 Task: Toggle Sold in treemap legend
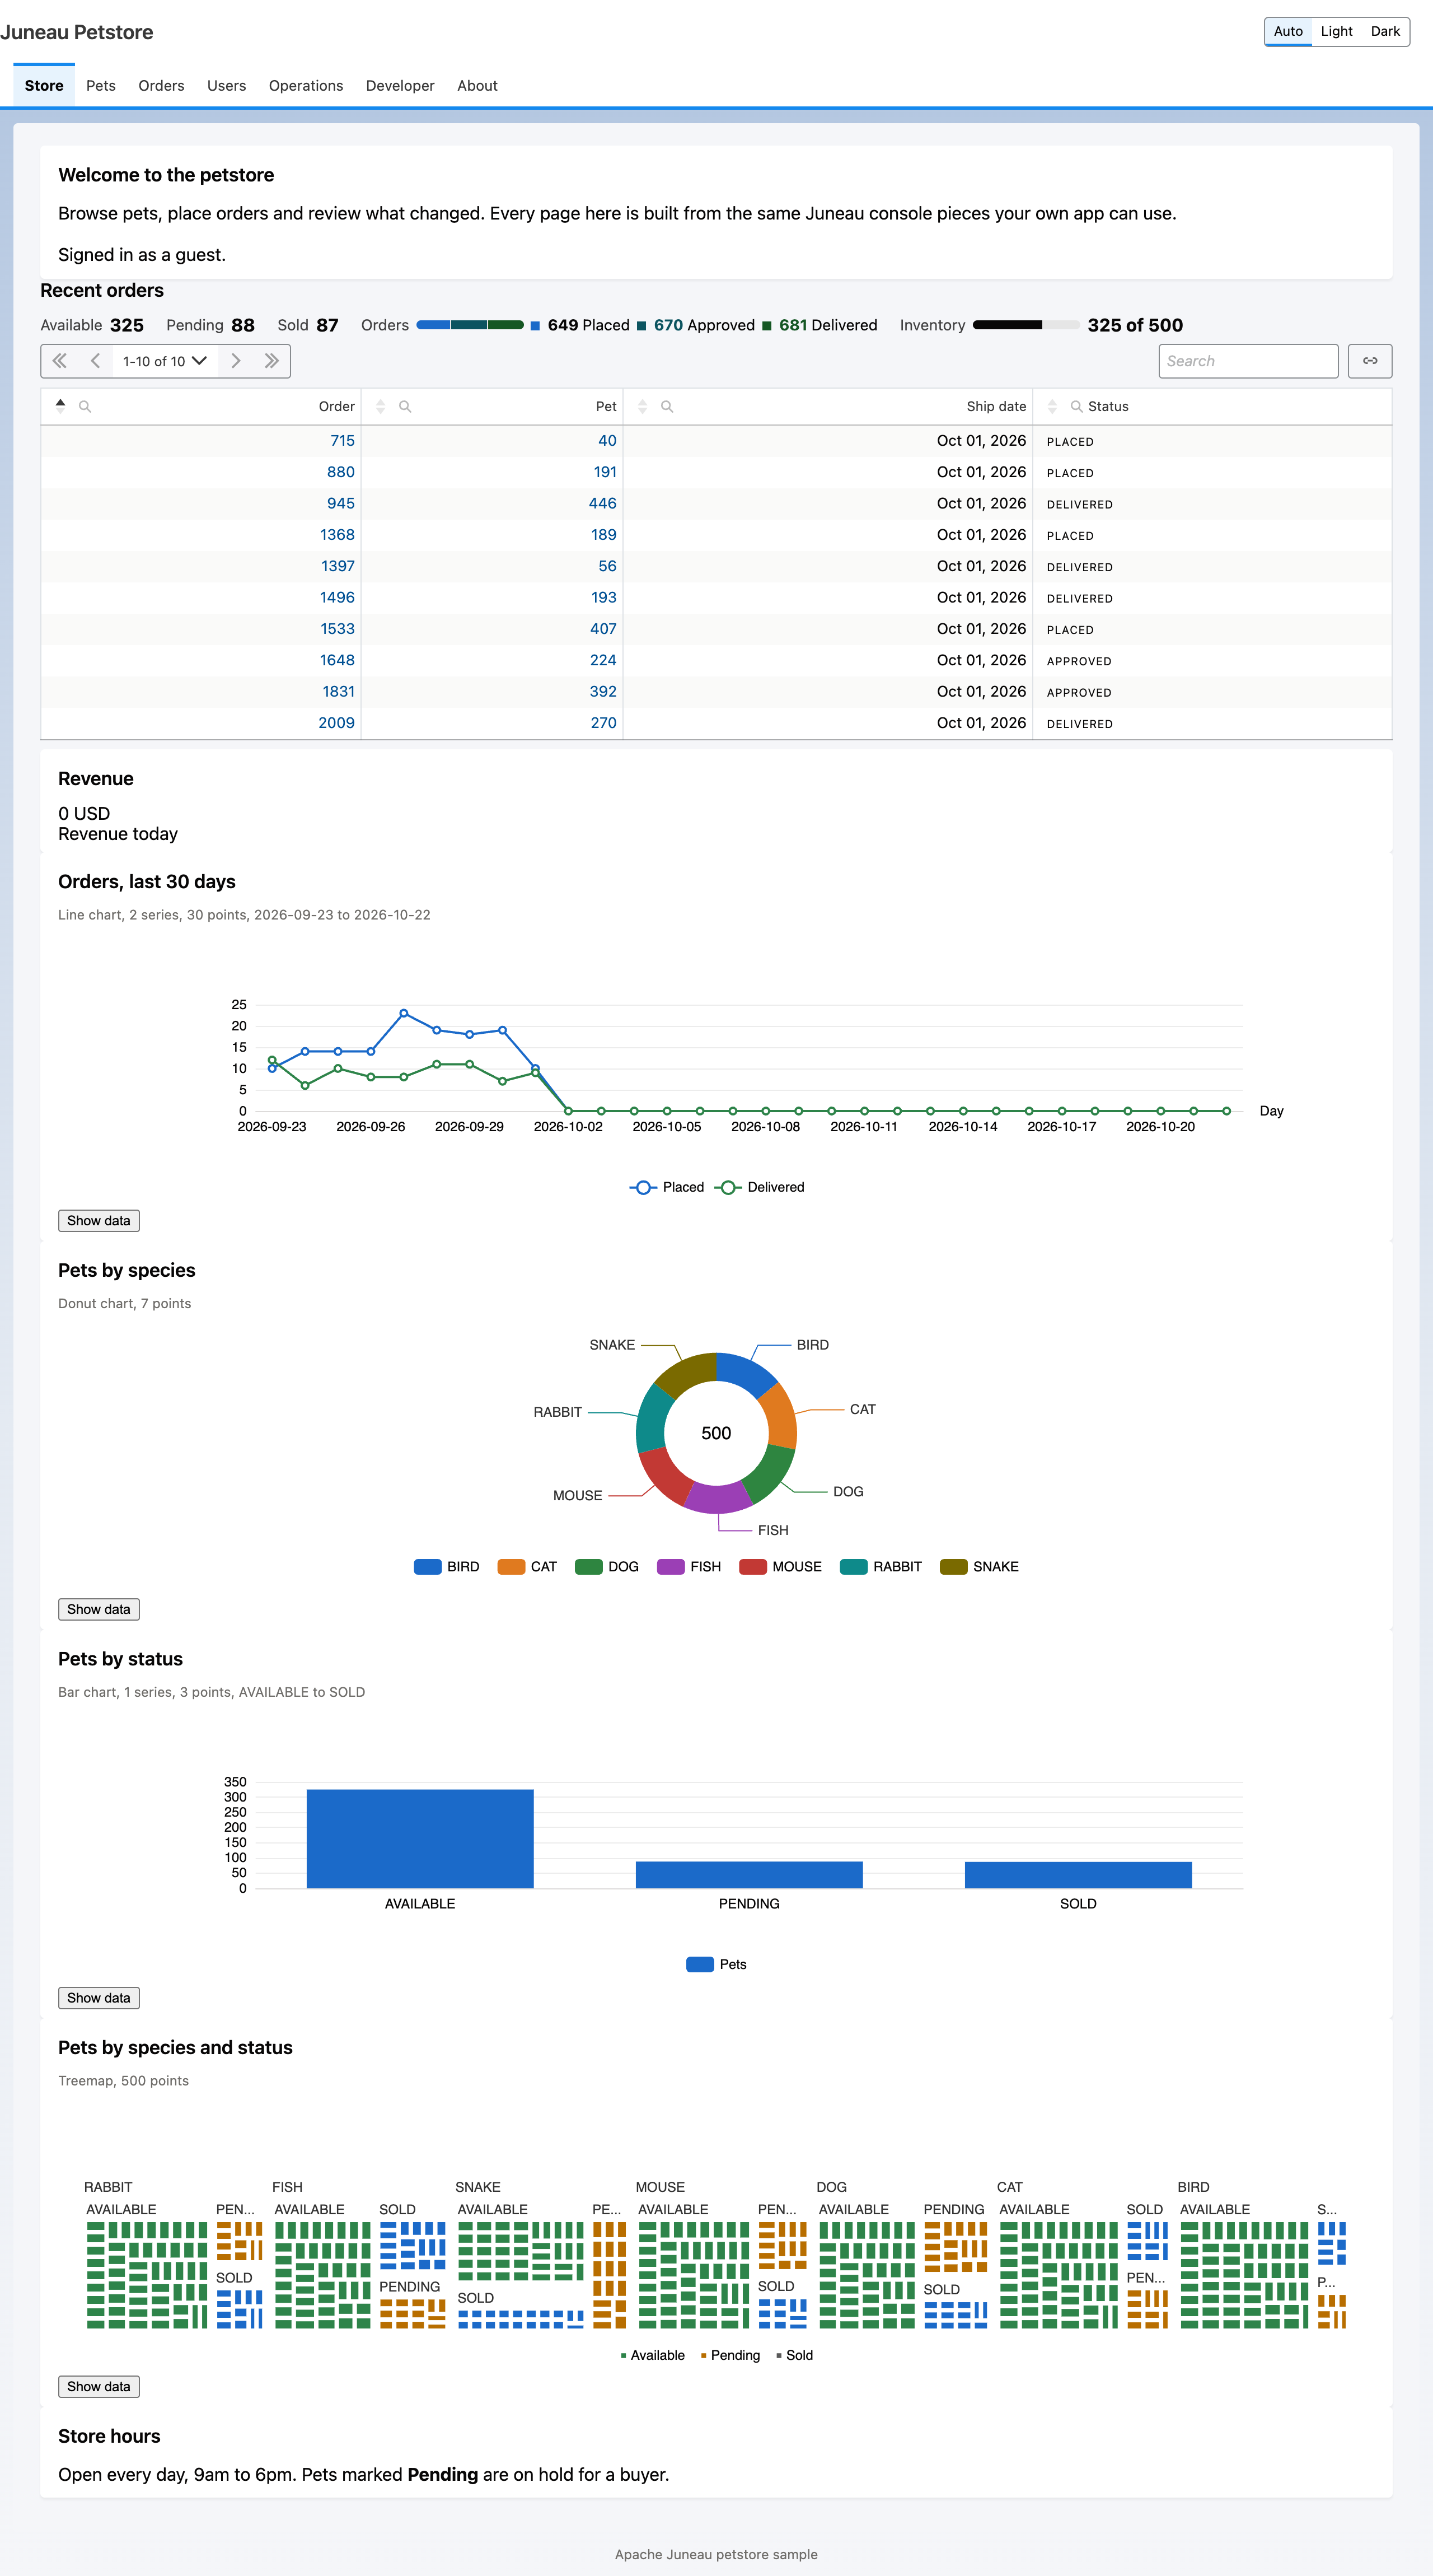coord(794,2355)
